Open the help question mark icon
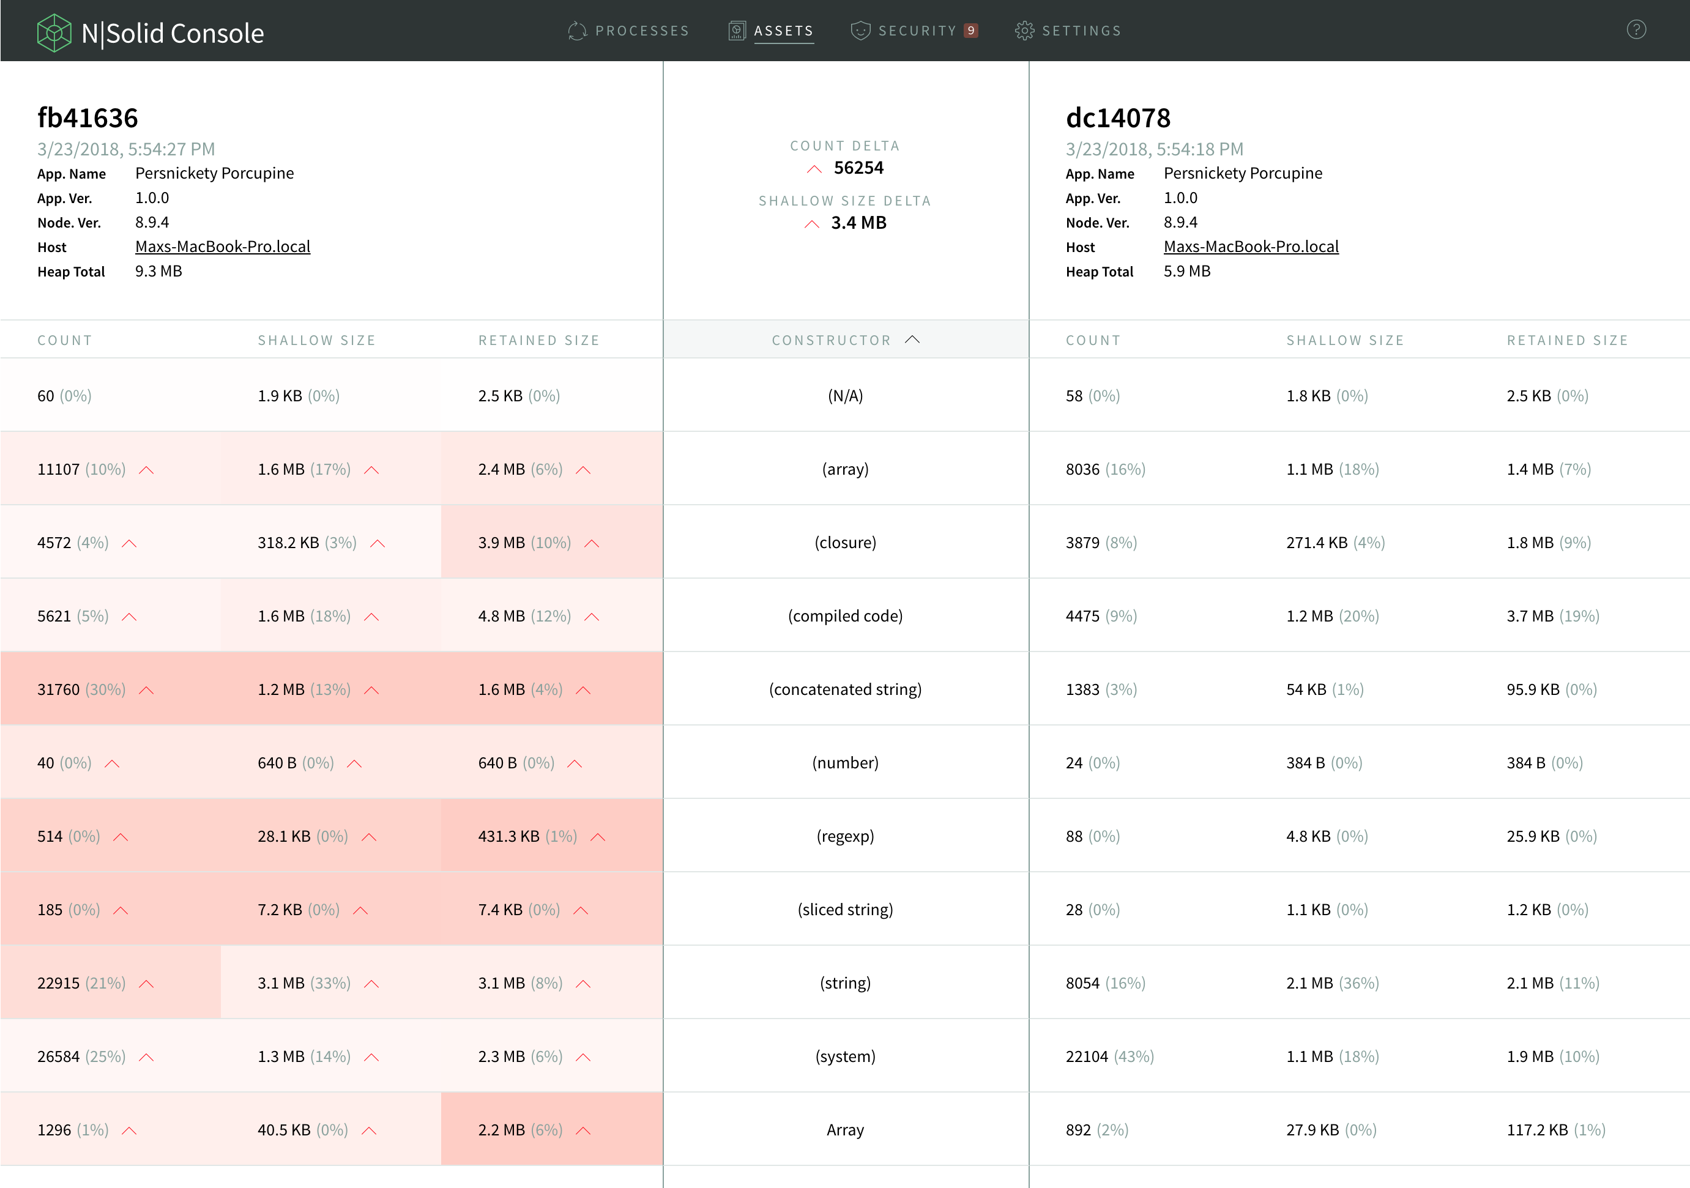The height and width of the screenshot is (1188, 1690). pyautogui.click(x=1636, y=30)
